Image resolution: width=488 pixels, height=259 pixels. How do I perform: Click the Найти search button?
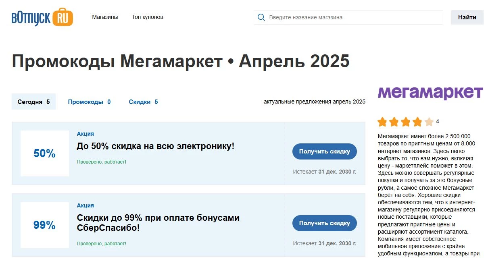467,17
